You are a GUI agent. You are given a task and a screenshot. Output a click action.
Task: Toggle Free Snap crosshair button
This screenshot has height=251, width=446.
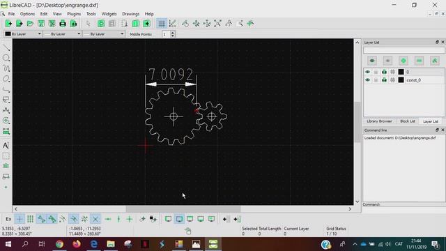20,219
